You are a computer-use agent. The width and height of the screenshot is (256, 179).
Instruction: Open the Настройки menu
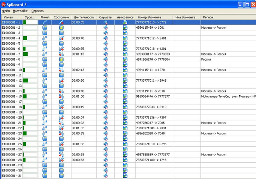pyautogui.click(x=20, y=11)
